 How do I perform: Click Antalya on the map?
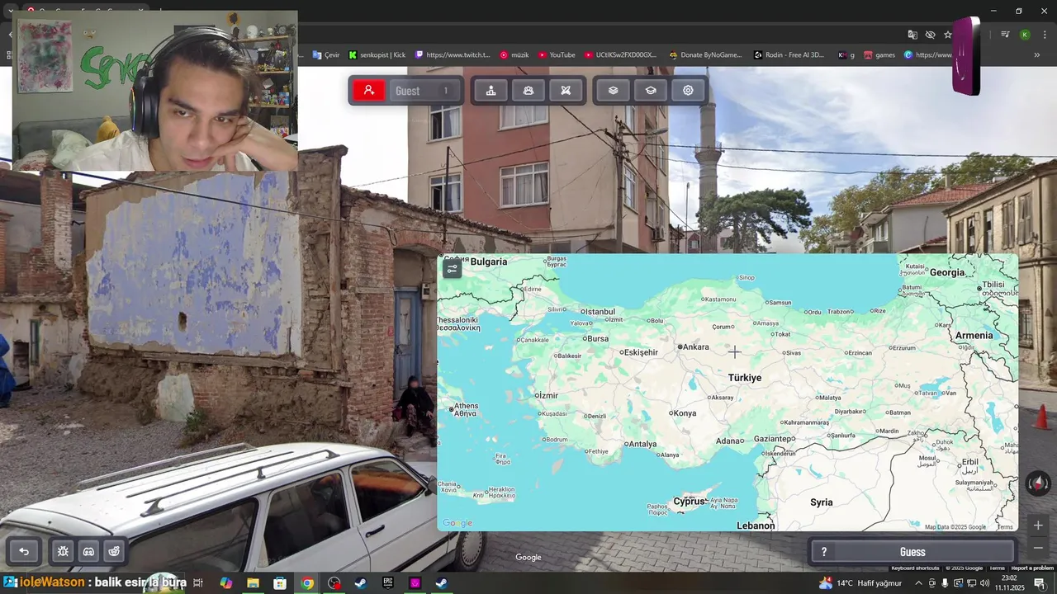tap(640, 444)
